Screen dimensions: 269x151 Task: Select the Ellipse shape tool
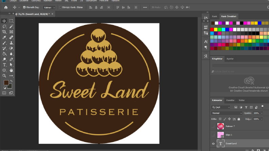click(x=4, y=70)
